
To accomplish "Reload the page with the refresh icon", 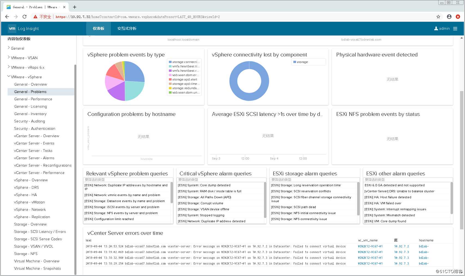I will 25,17.
